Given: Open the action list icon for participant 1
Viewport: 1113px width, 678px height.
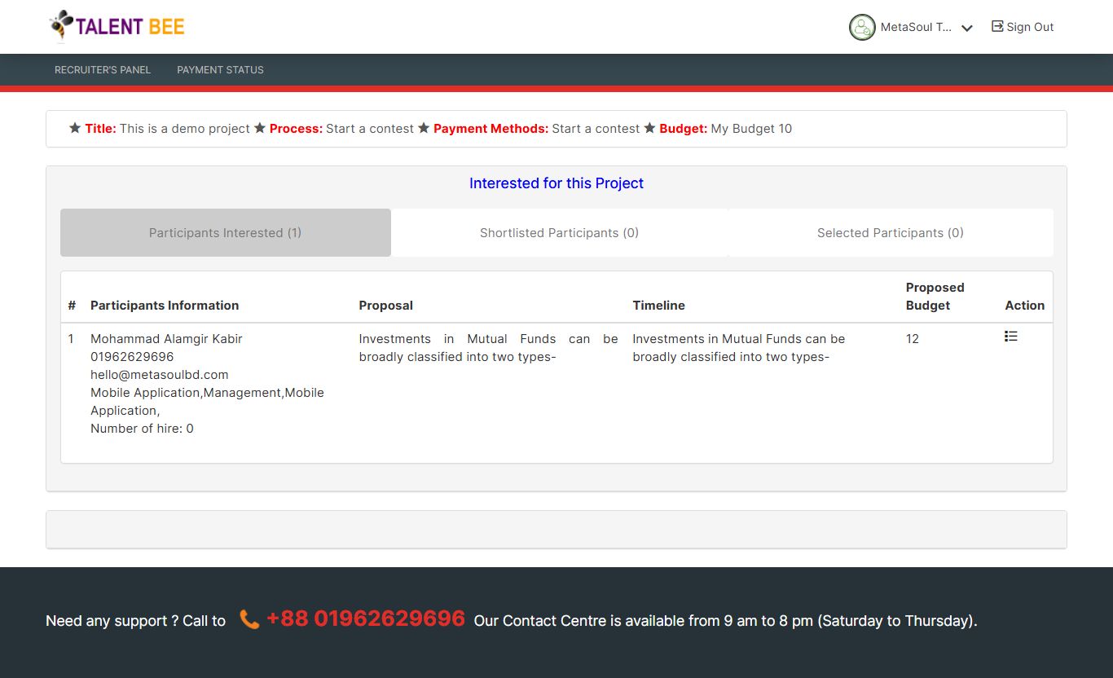Looking at the screenshot, I should click(x=1010, y=337).
